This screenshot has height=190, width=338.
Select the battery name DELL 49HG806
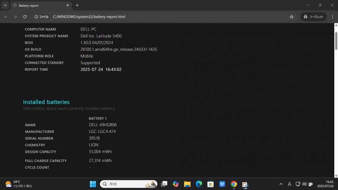pos(103,125)
